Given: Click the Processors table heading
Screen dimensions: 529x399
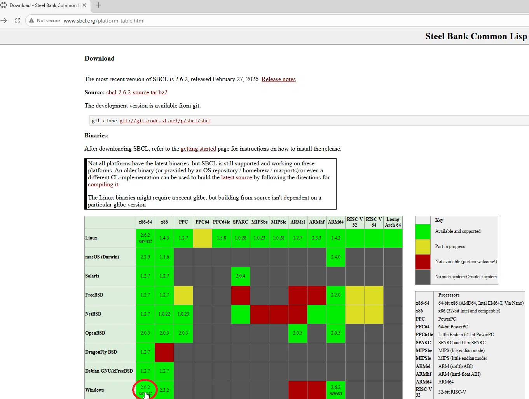Looking at the screenshot, I should click(x=449, y=295).
